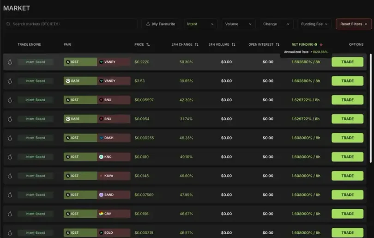The image size is (374, 238).
Task: Favourite the IOST/DASH pair
Action: [x=10, y=138]
